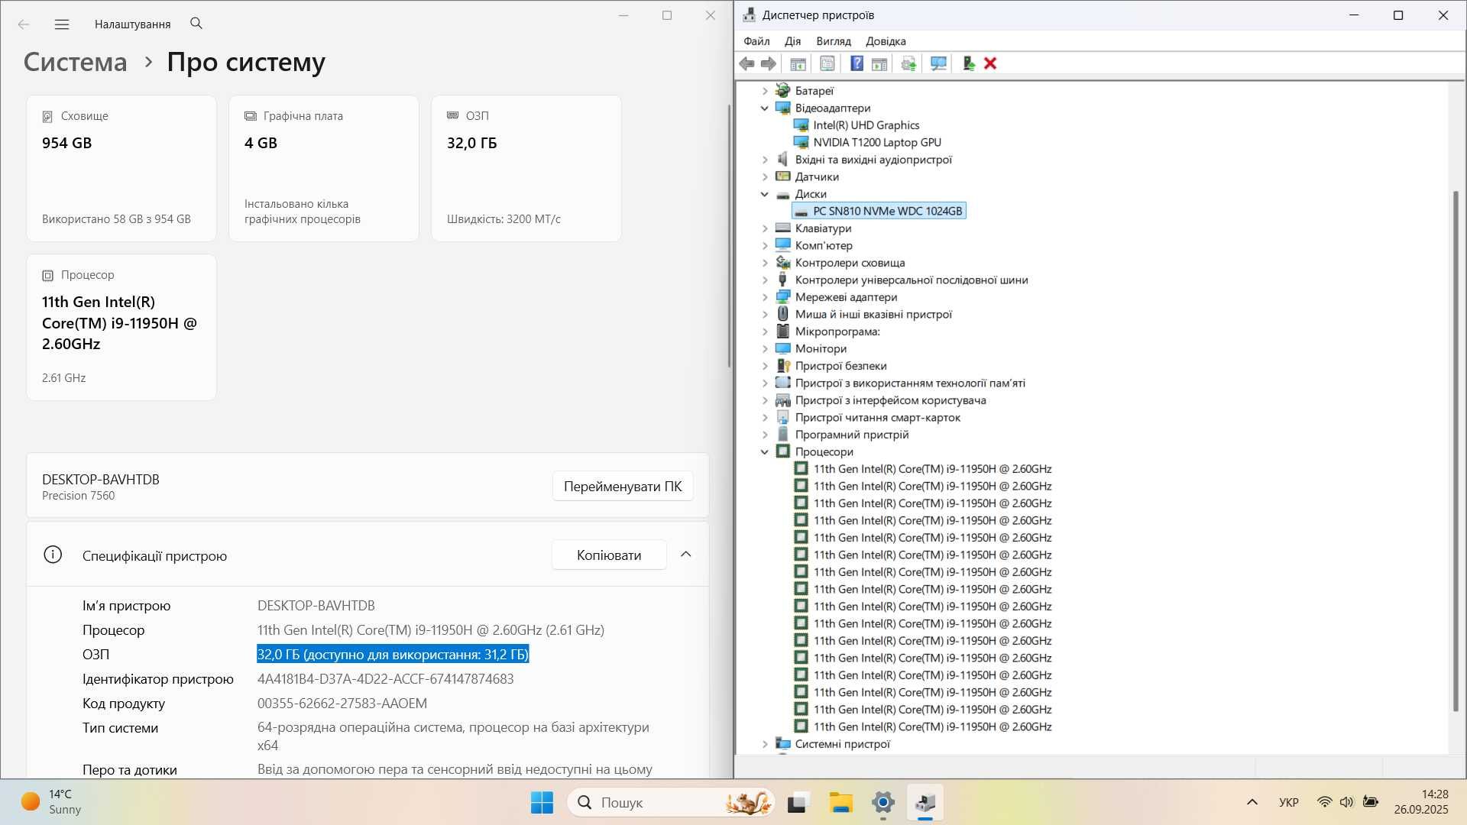Click the ОЗП 32,0 ГБ card
The height and width of the screenshot is (825, 1467).
(x=526, y=169)
